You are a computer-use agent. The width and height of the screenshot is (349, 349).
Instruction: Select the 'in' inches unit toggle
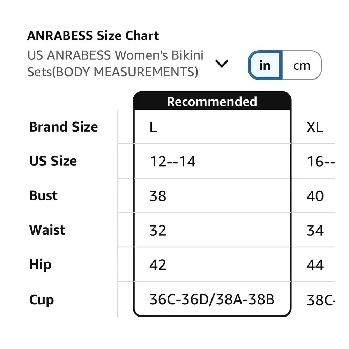(265, 65)
